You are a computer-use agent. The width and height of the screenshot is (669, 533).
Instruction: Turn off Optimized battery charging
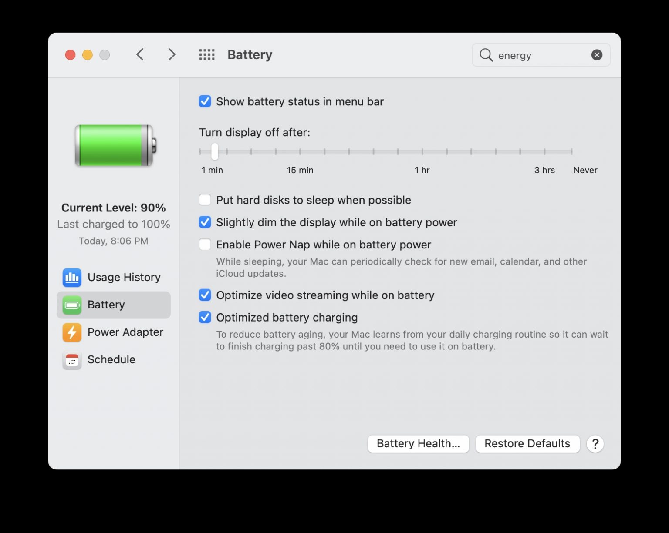(205, 317)
